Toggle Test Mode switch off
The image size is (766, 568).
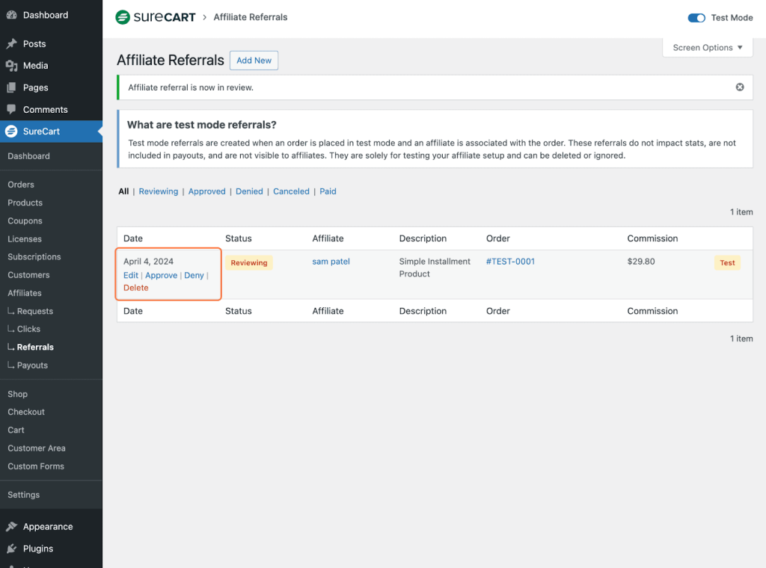pos(696,18)
